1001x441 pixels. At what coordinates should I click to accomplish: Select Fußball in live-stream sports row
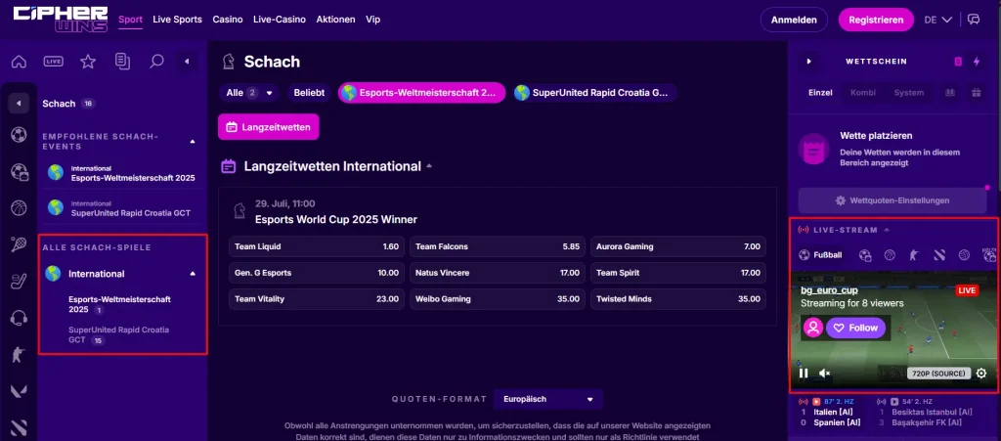coord(821,255)
